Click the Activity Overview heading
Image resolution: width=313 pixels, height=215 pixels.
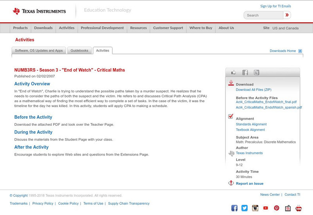[32, 84]
